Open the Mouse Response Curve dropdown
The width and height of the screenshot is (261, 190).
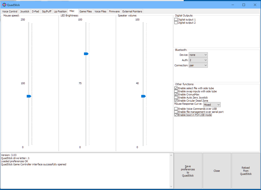[x=212, y=105]
